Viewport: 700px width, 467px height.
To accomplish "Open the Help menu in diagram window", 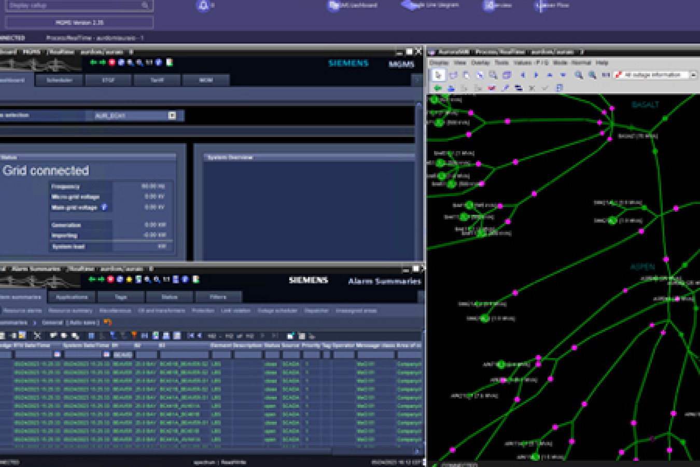I will tap(601, 63).
